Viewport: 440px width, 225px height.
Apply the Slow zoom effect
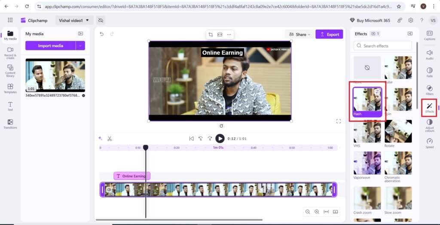pos(398,198)
